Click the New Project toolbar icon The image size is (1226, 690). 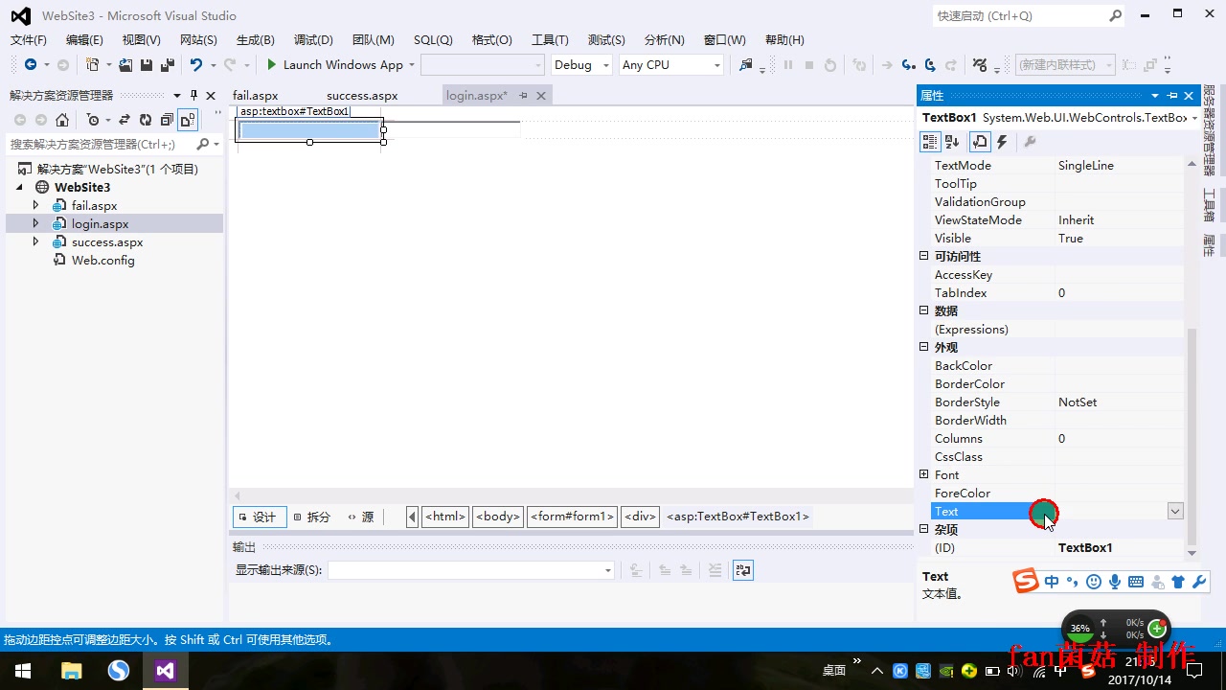[x=92, y=65]
